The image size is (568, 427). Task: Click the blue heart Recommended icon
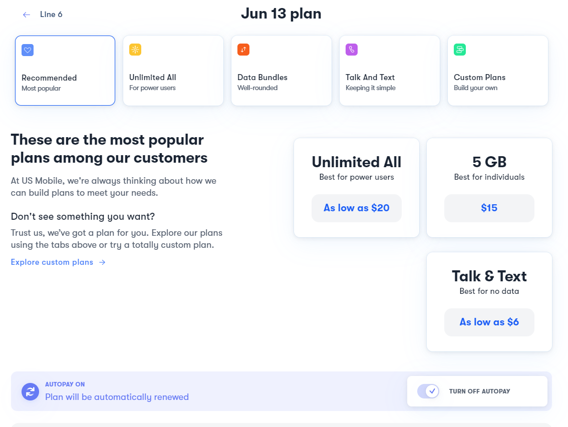28,50
